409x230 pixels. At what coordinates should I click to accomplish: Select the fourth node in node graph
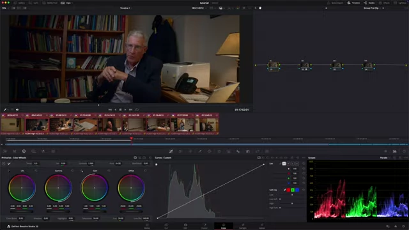[368, 65]
